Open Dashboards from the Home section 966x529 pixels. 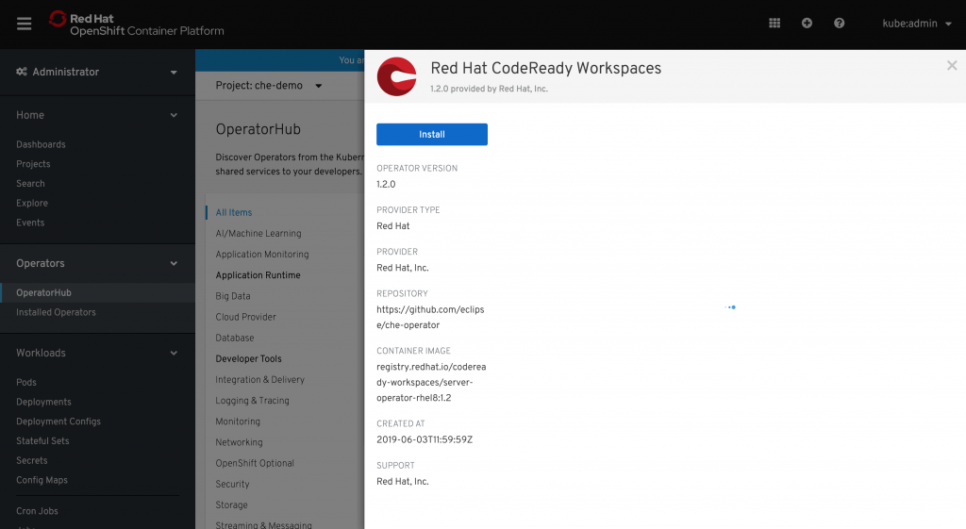click(41, 144)
